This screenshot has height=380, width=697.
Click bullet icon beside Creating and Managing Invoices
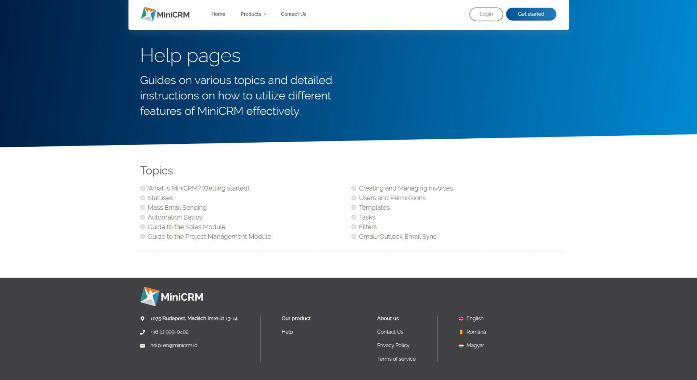354,188
